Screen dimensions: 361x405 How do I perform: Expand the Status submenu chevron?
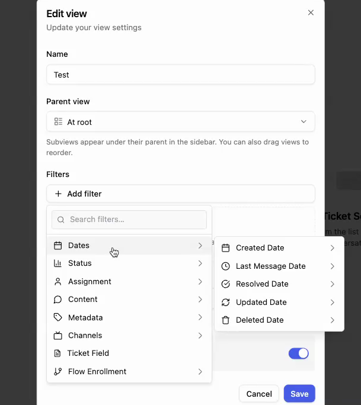click(x=200, y=263)
